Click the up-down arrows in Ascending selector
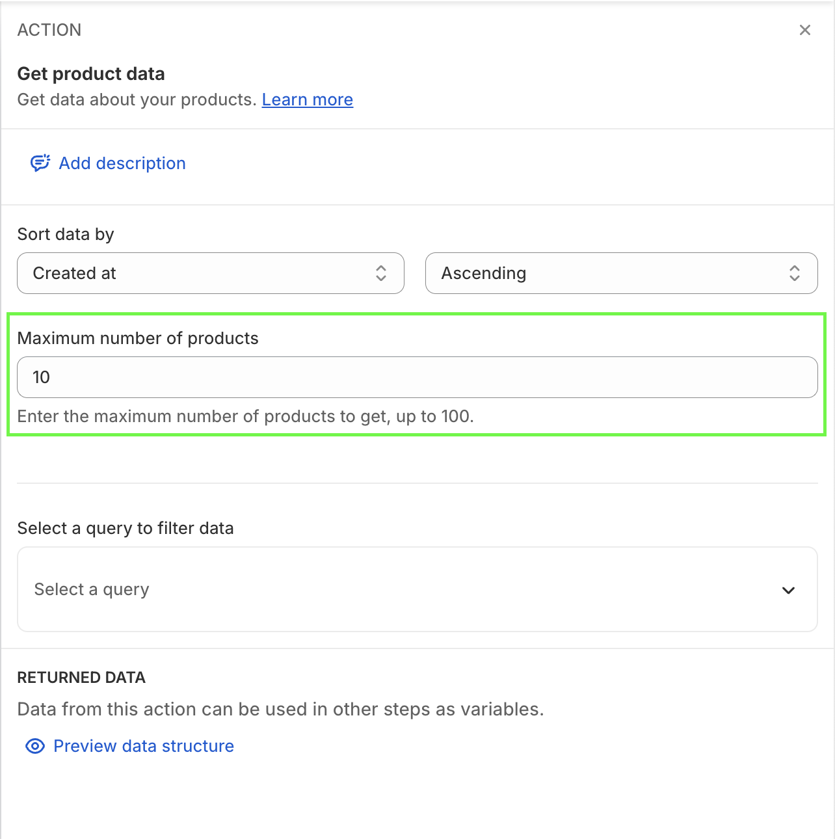835x839 pixels. tap(795, 273)
